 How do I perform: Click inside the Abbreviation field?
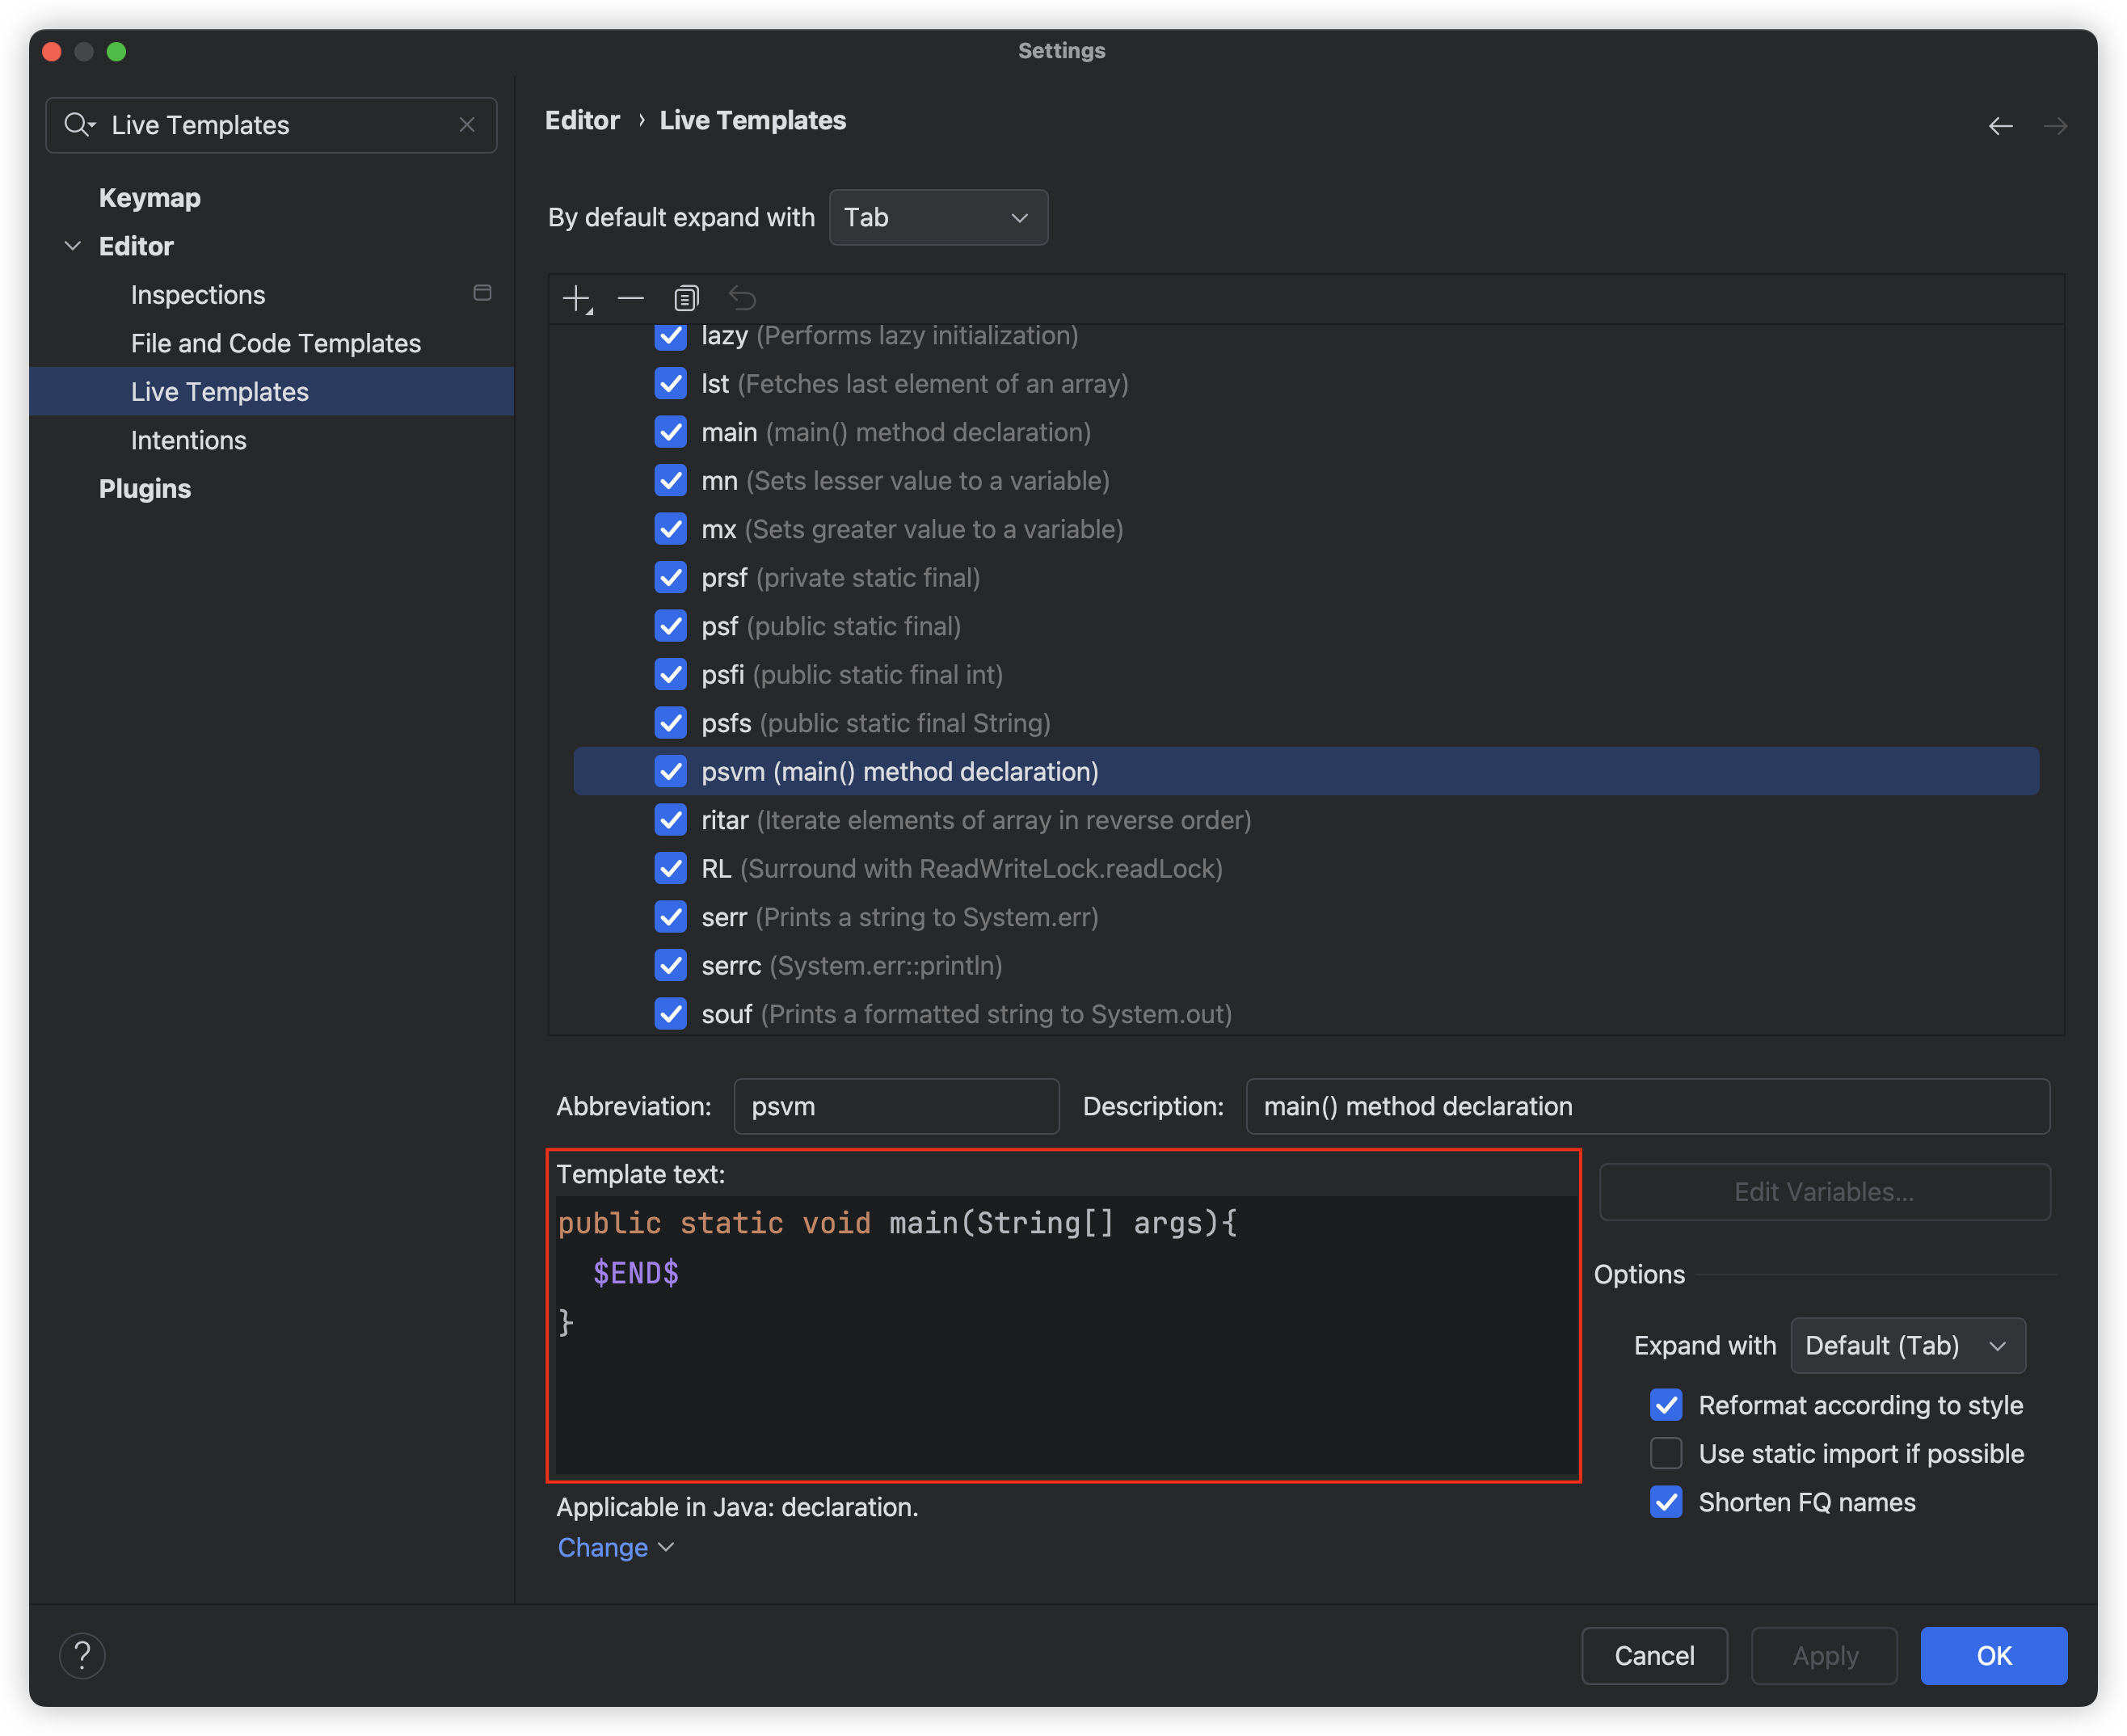[896, 1106]
